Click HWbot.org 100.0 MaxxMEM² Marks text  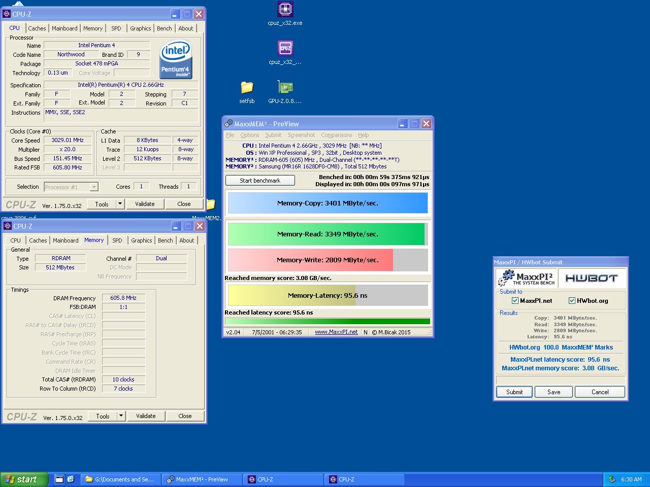click(x=561, y=347)
